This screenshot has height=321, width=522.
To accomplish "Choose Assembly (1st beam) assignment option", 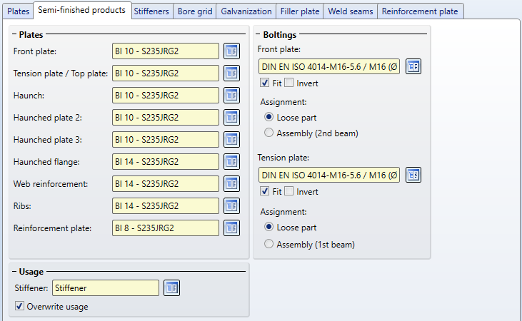I will (x=268, y=245).
